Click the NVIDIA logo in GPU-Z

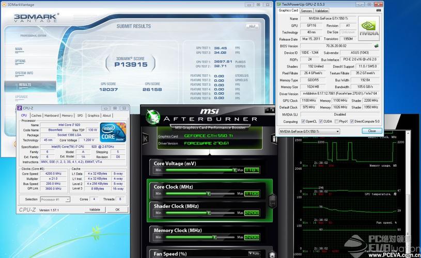369,28
